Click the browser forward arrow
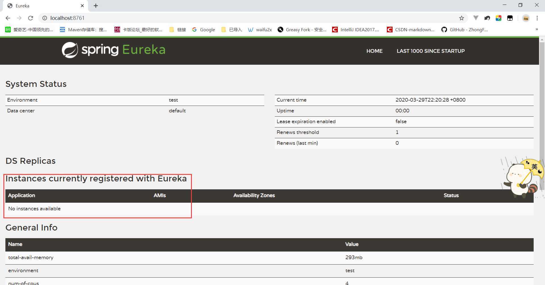Image resolution: width=545 pixels, height=285 pixels. point(19,18)
